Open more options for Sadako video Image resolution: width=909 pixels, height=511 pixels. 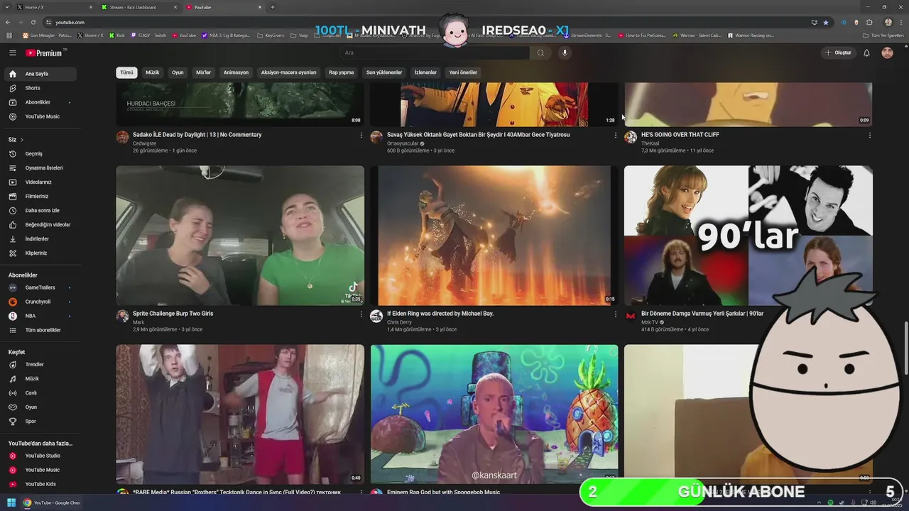click(x=361, y=135)
